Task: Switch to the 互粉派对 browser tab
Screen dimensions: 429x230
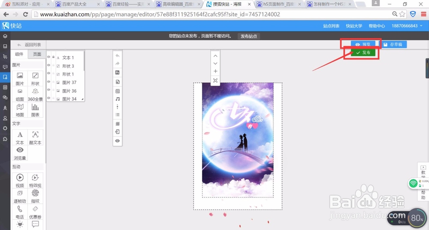Action: point(27,4)
